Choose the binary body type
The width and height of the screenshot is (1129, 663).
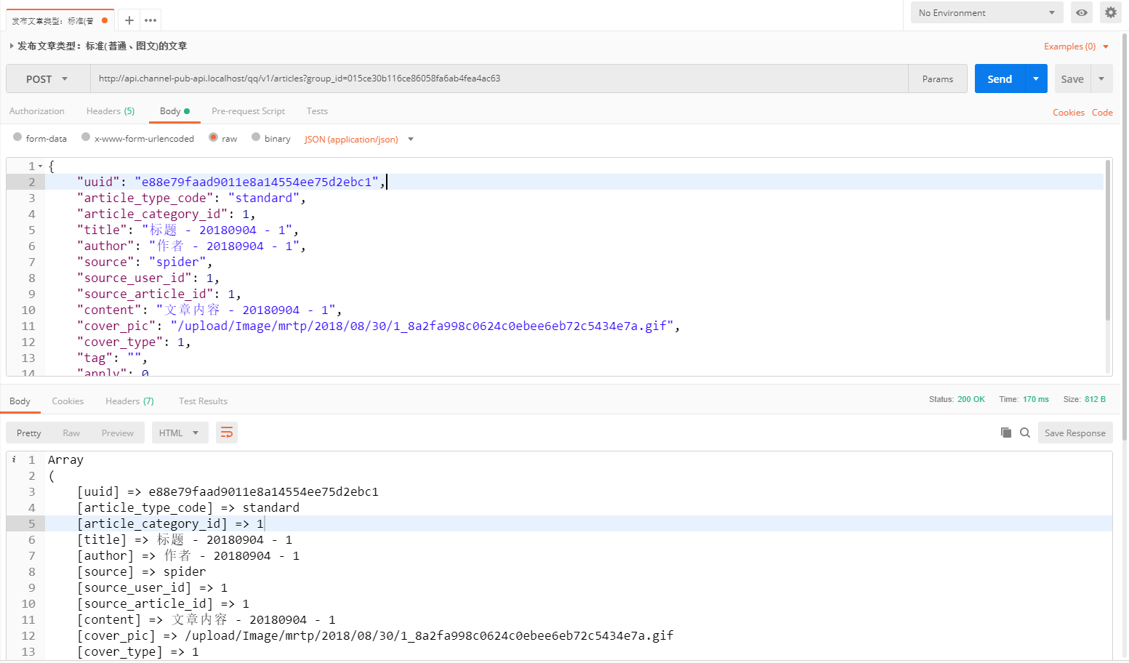point(256,137)
